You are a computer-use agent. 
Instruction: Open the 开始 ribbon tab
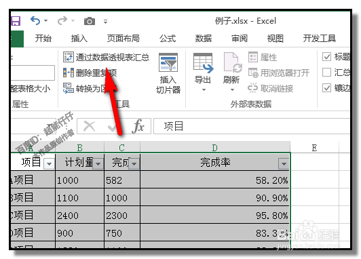coord(43,38)
